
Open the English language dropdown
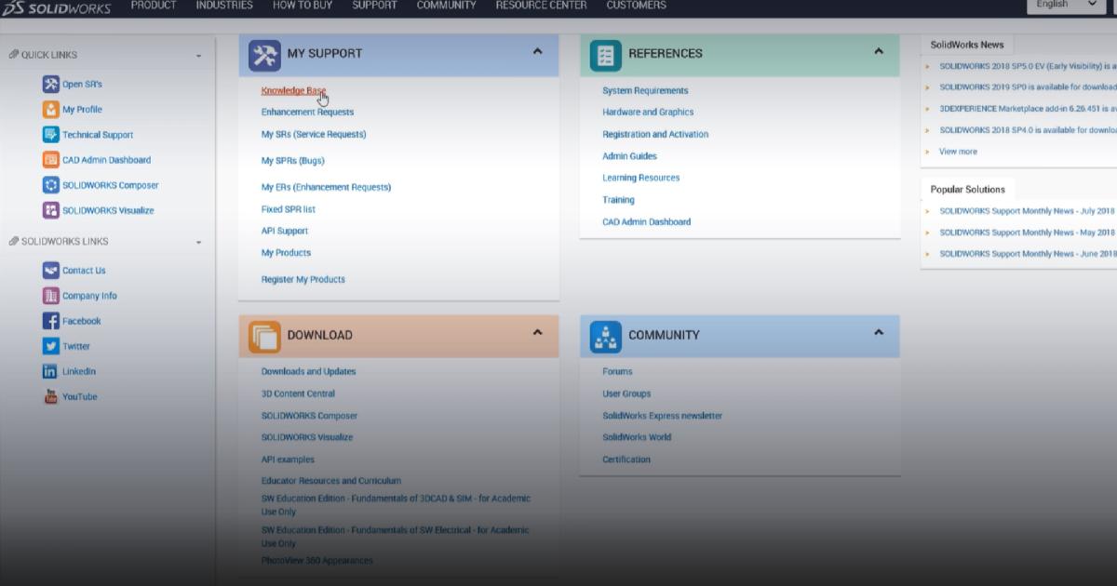(x=1066, y=5)
